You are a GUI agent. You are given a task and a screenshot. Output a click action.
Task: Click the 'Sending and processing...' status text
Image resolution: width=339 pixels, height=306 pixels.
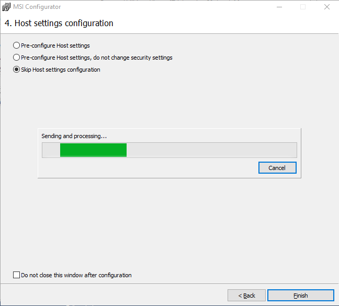(74, 136)
